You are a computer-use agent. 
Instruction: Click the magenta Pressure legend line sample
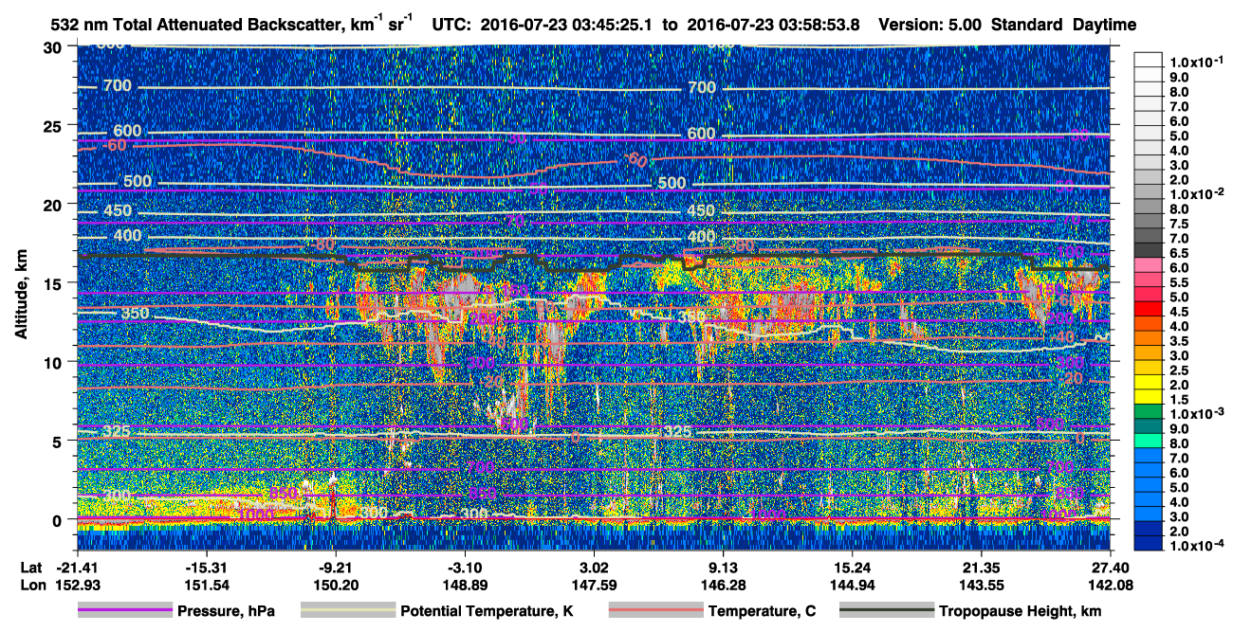pyautogui.click(x=125, y=611)
